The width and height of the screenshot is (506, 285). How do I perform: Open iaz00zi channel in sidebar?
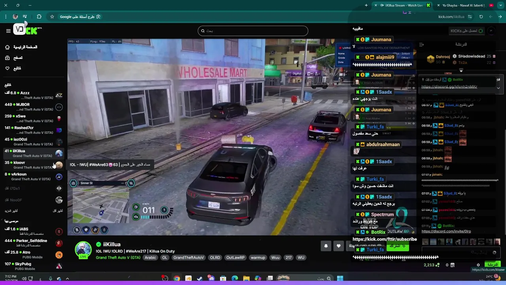tap(33, 142)
